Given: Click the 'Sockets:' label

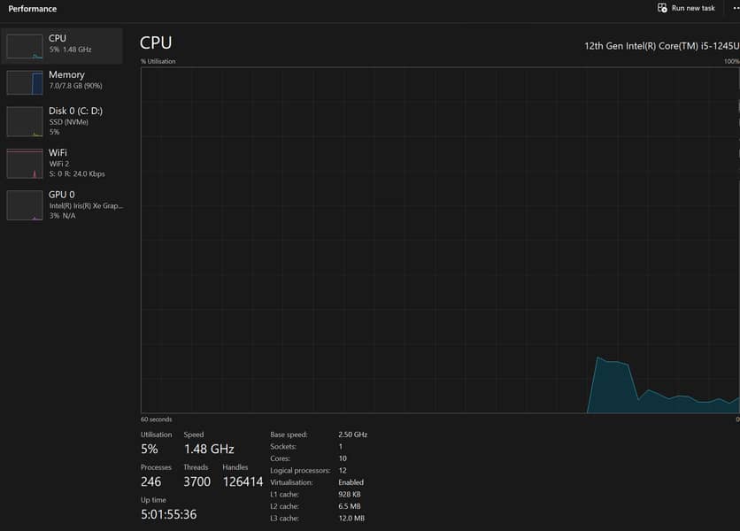Looking at the screenshot, I should pyautogui.click(x=283, y=447).
